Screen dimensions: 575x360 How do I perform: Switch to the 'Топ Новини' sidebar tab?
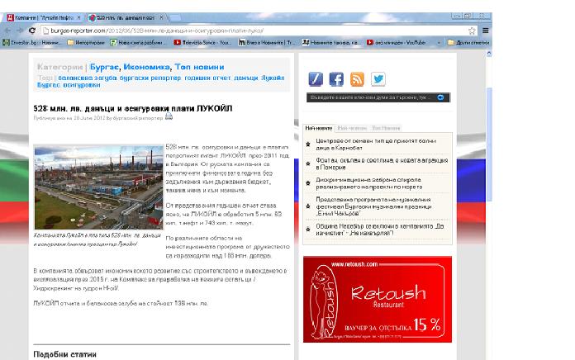click(x=386, y=128)
